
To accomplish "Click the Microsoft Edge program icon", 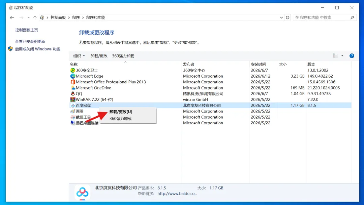I will tap(73, 76).
